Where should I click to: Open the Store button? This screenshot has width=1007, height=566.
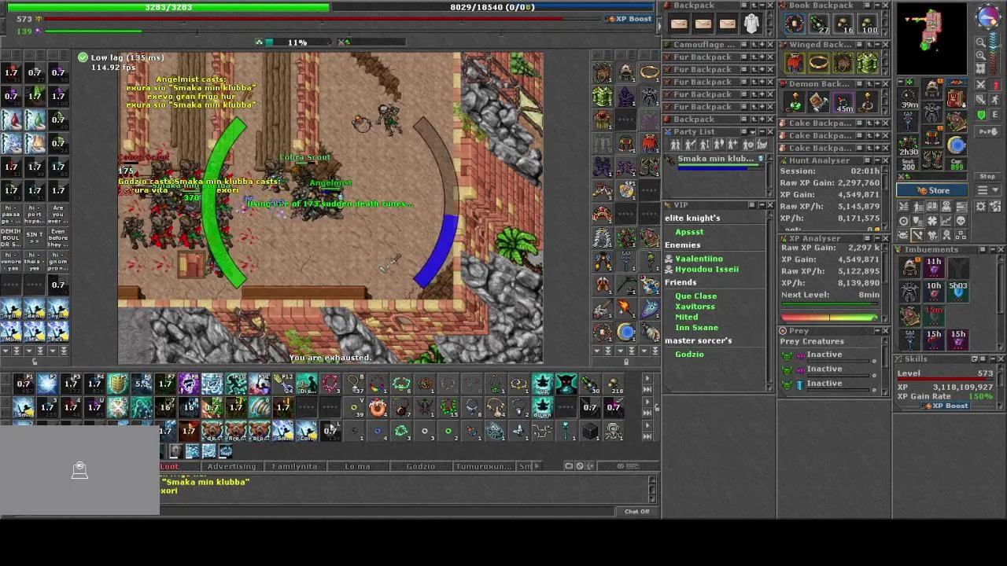(x=932, y=190)
